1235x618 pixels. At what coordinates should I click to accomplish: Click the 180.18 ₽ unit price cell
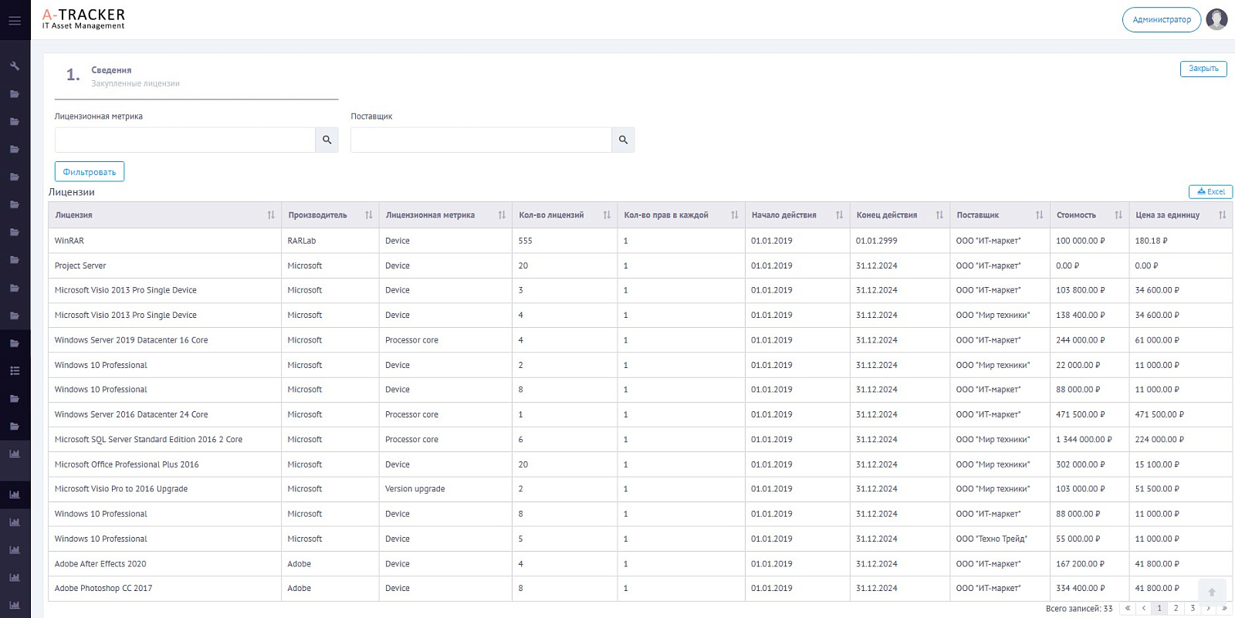1180,241
